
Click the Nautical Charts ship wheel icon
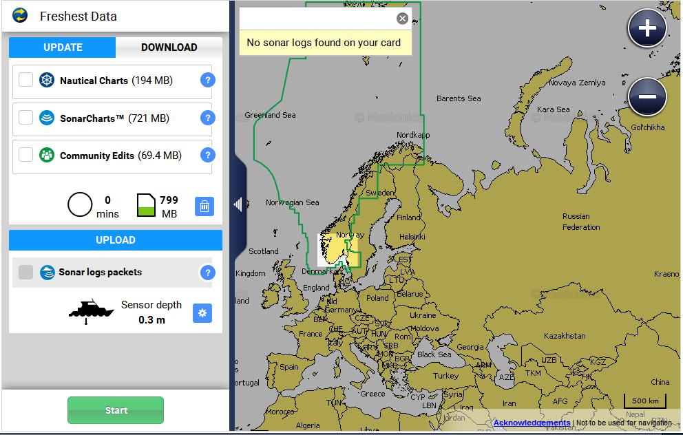(x=47, y=80)
